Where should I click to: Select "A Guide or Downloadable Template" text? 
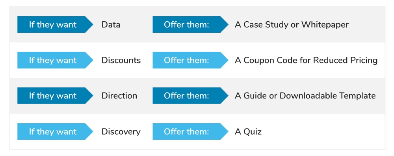tap(305, 96)
